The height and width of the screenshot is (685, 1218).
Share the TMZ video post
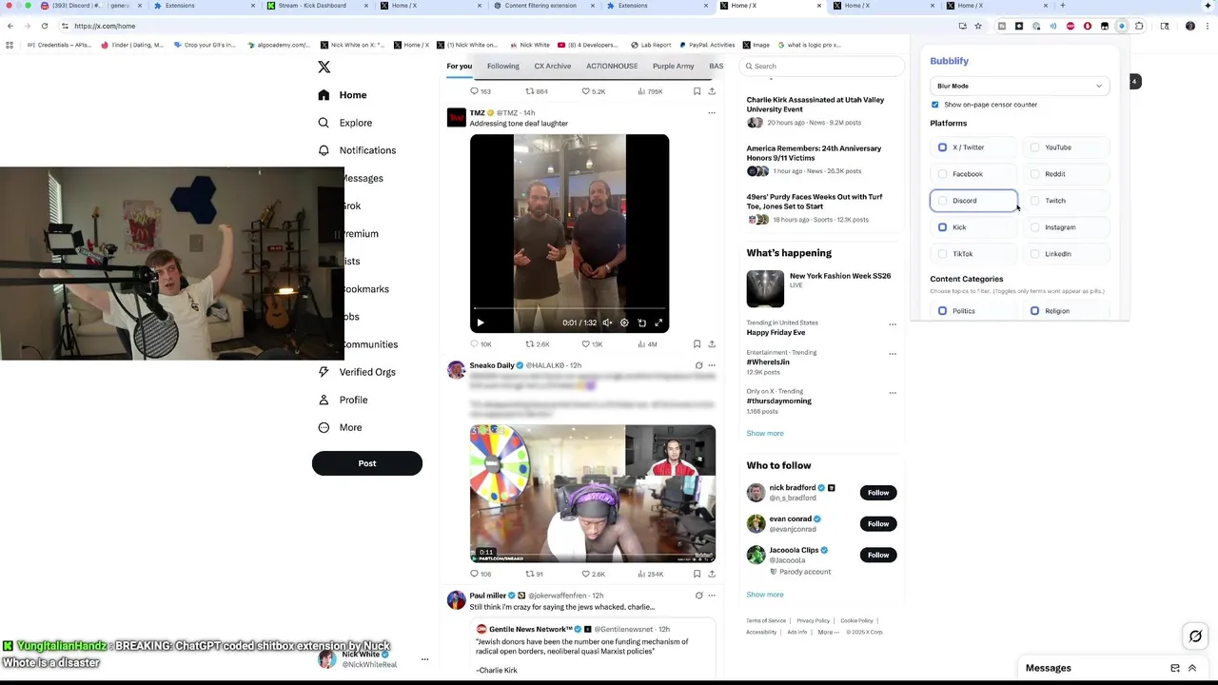[x=712, y=344]
